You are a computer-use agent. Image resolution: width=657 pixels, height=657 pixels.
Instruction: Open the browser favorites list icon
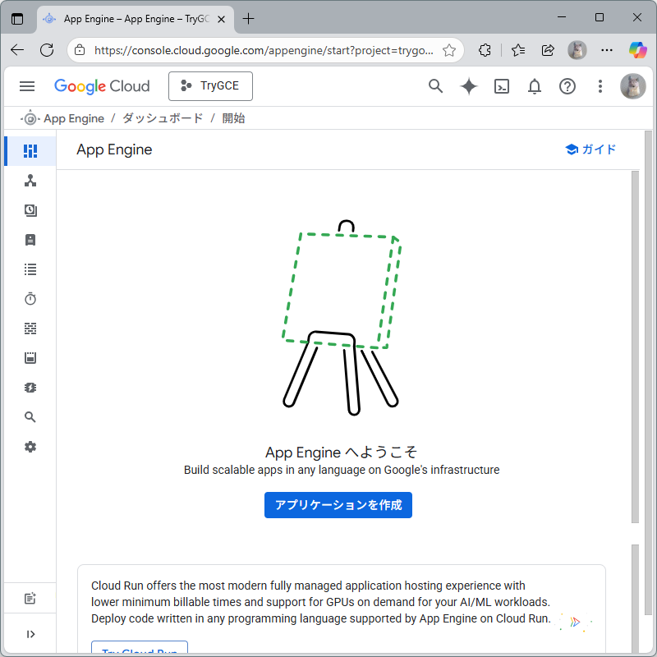[518, 50]
